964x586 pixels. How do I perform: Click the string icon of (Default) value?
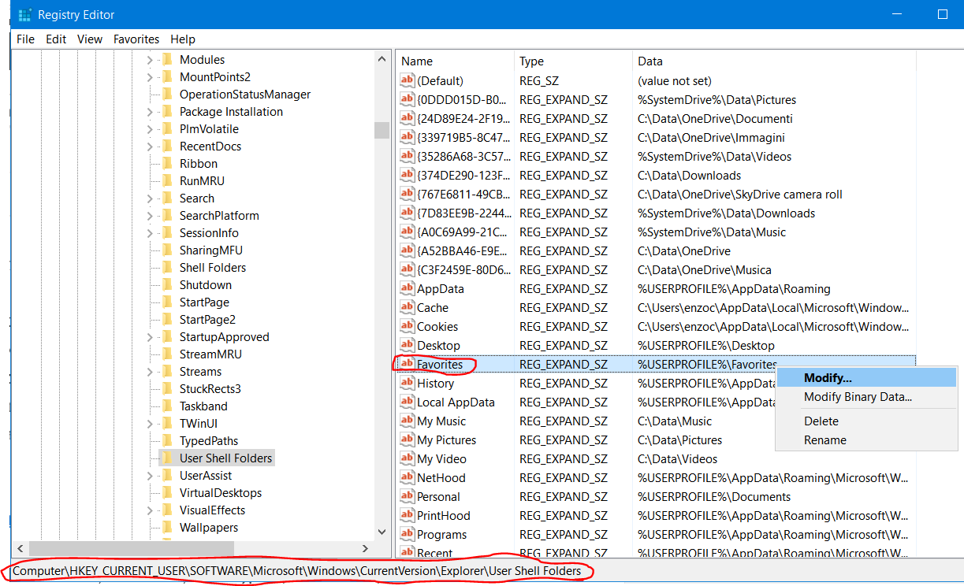click(408, 81)
